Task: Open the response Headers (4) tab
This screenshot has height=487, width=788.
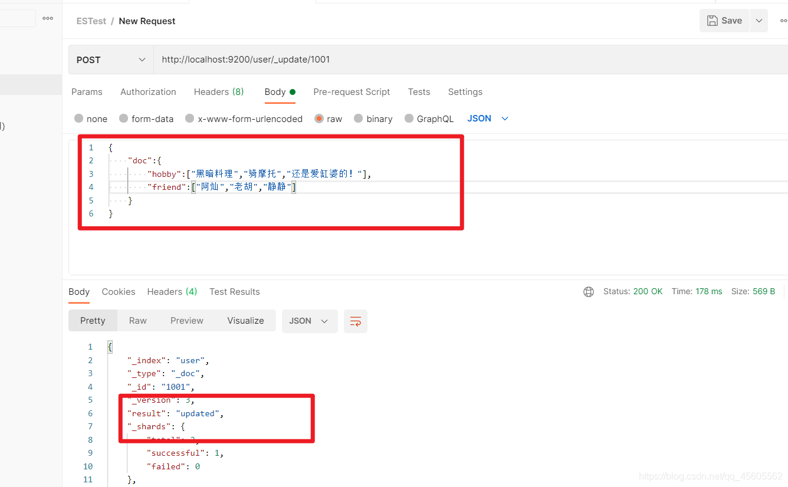Action: [x=172, y=292]
